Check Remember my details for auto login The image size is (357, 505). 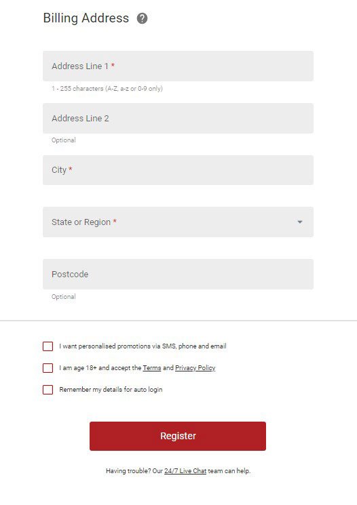coord(48,389)
